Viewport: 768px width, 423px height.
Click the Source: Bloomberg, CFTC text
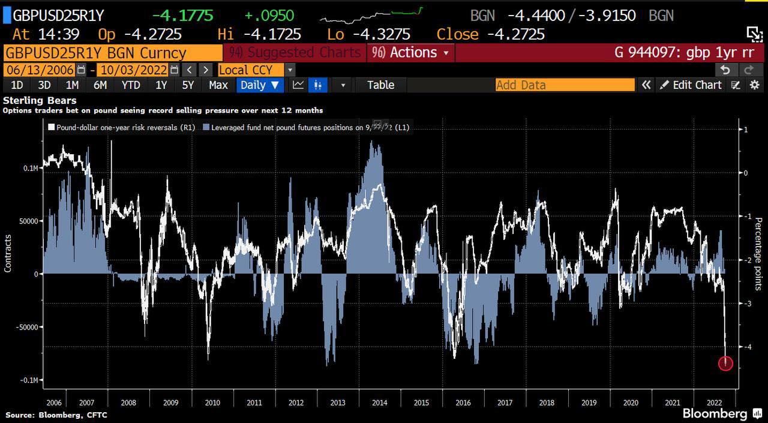56,415
